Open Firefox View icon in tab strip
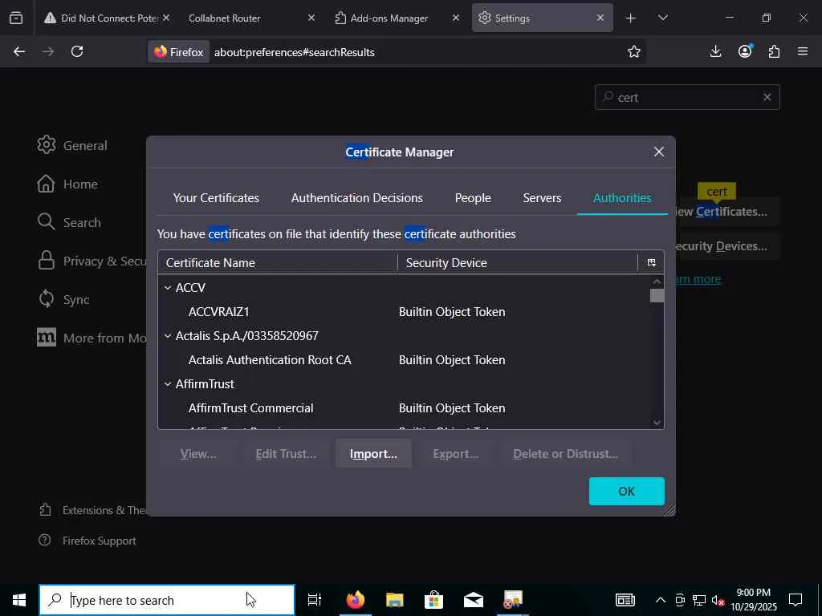The width and height of the screenshot is (822, 616). pyautogui.click(x=16, y=18)
